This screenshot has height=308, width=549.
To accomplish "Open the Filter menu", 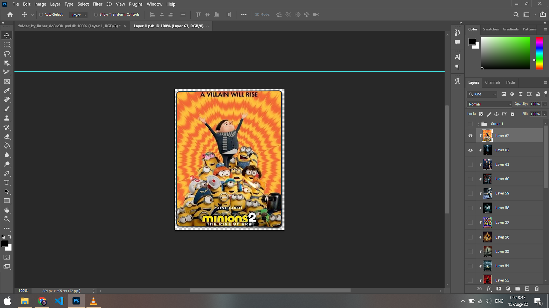I will point(97,4).
